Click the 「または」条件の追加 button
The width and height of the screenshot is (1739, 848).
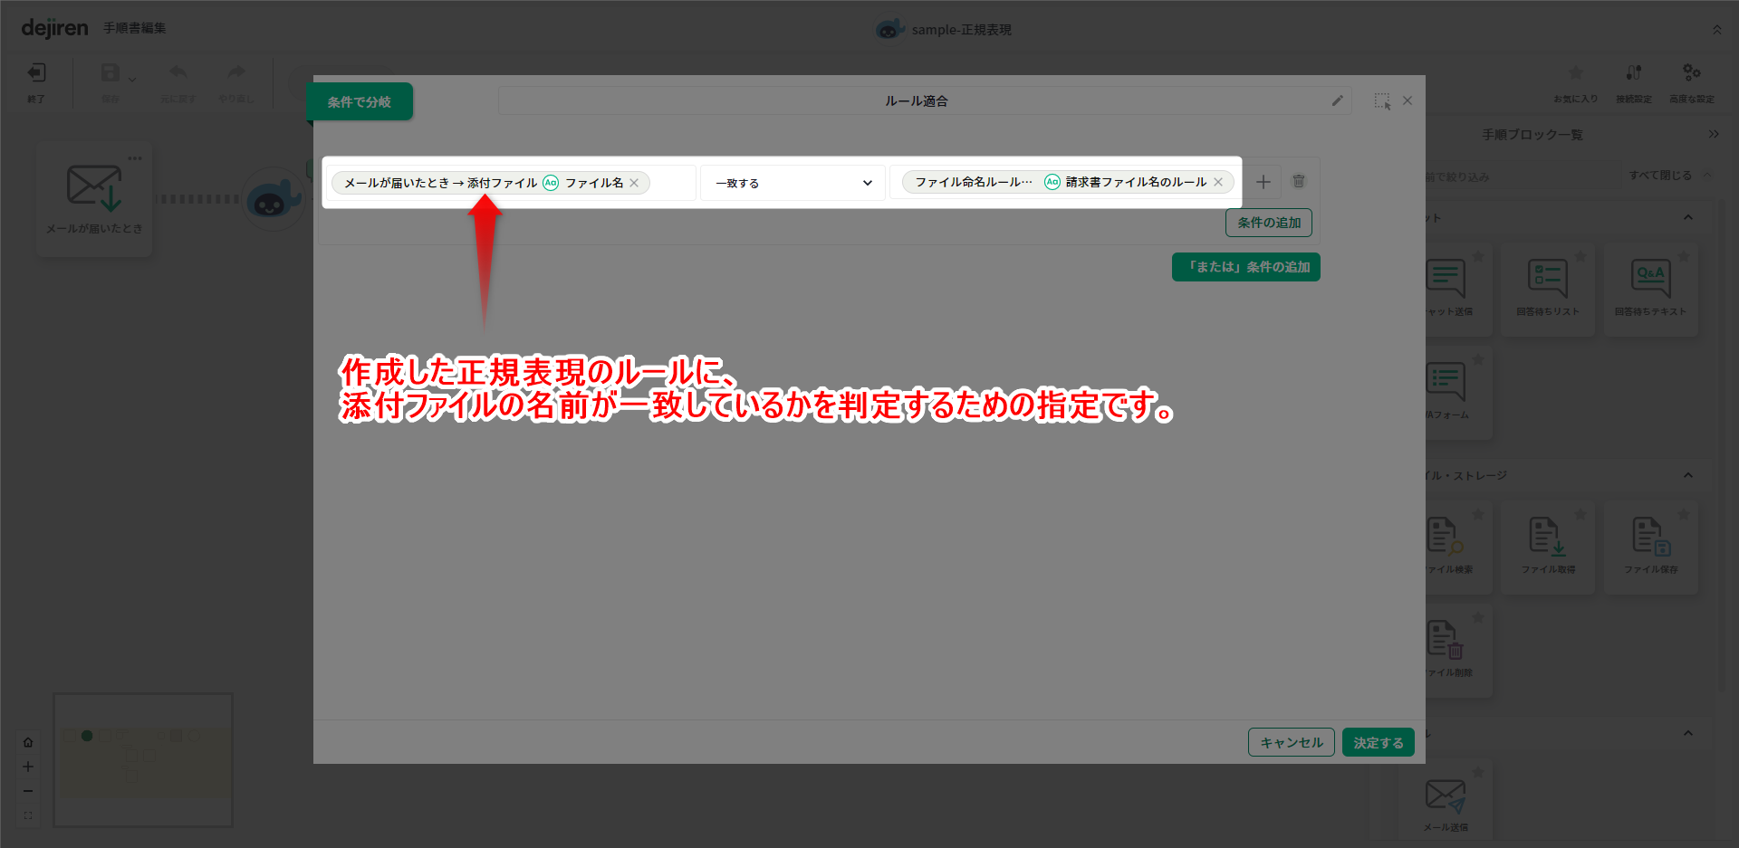click(x=1245, y=267)
